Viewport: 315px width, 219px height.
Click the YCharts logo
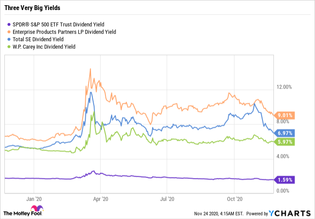(290, 213)
